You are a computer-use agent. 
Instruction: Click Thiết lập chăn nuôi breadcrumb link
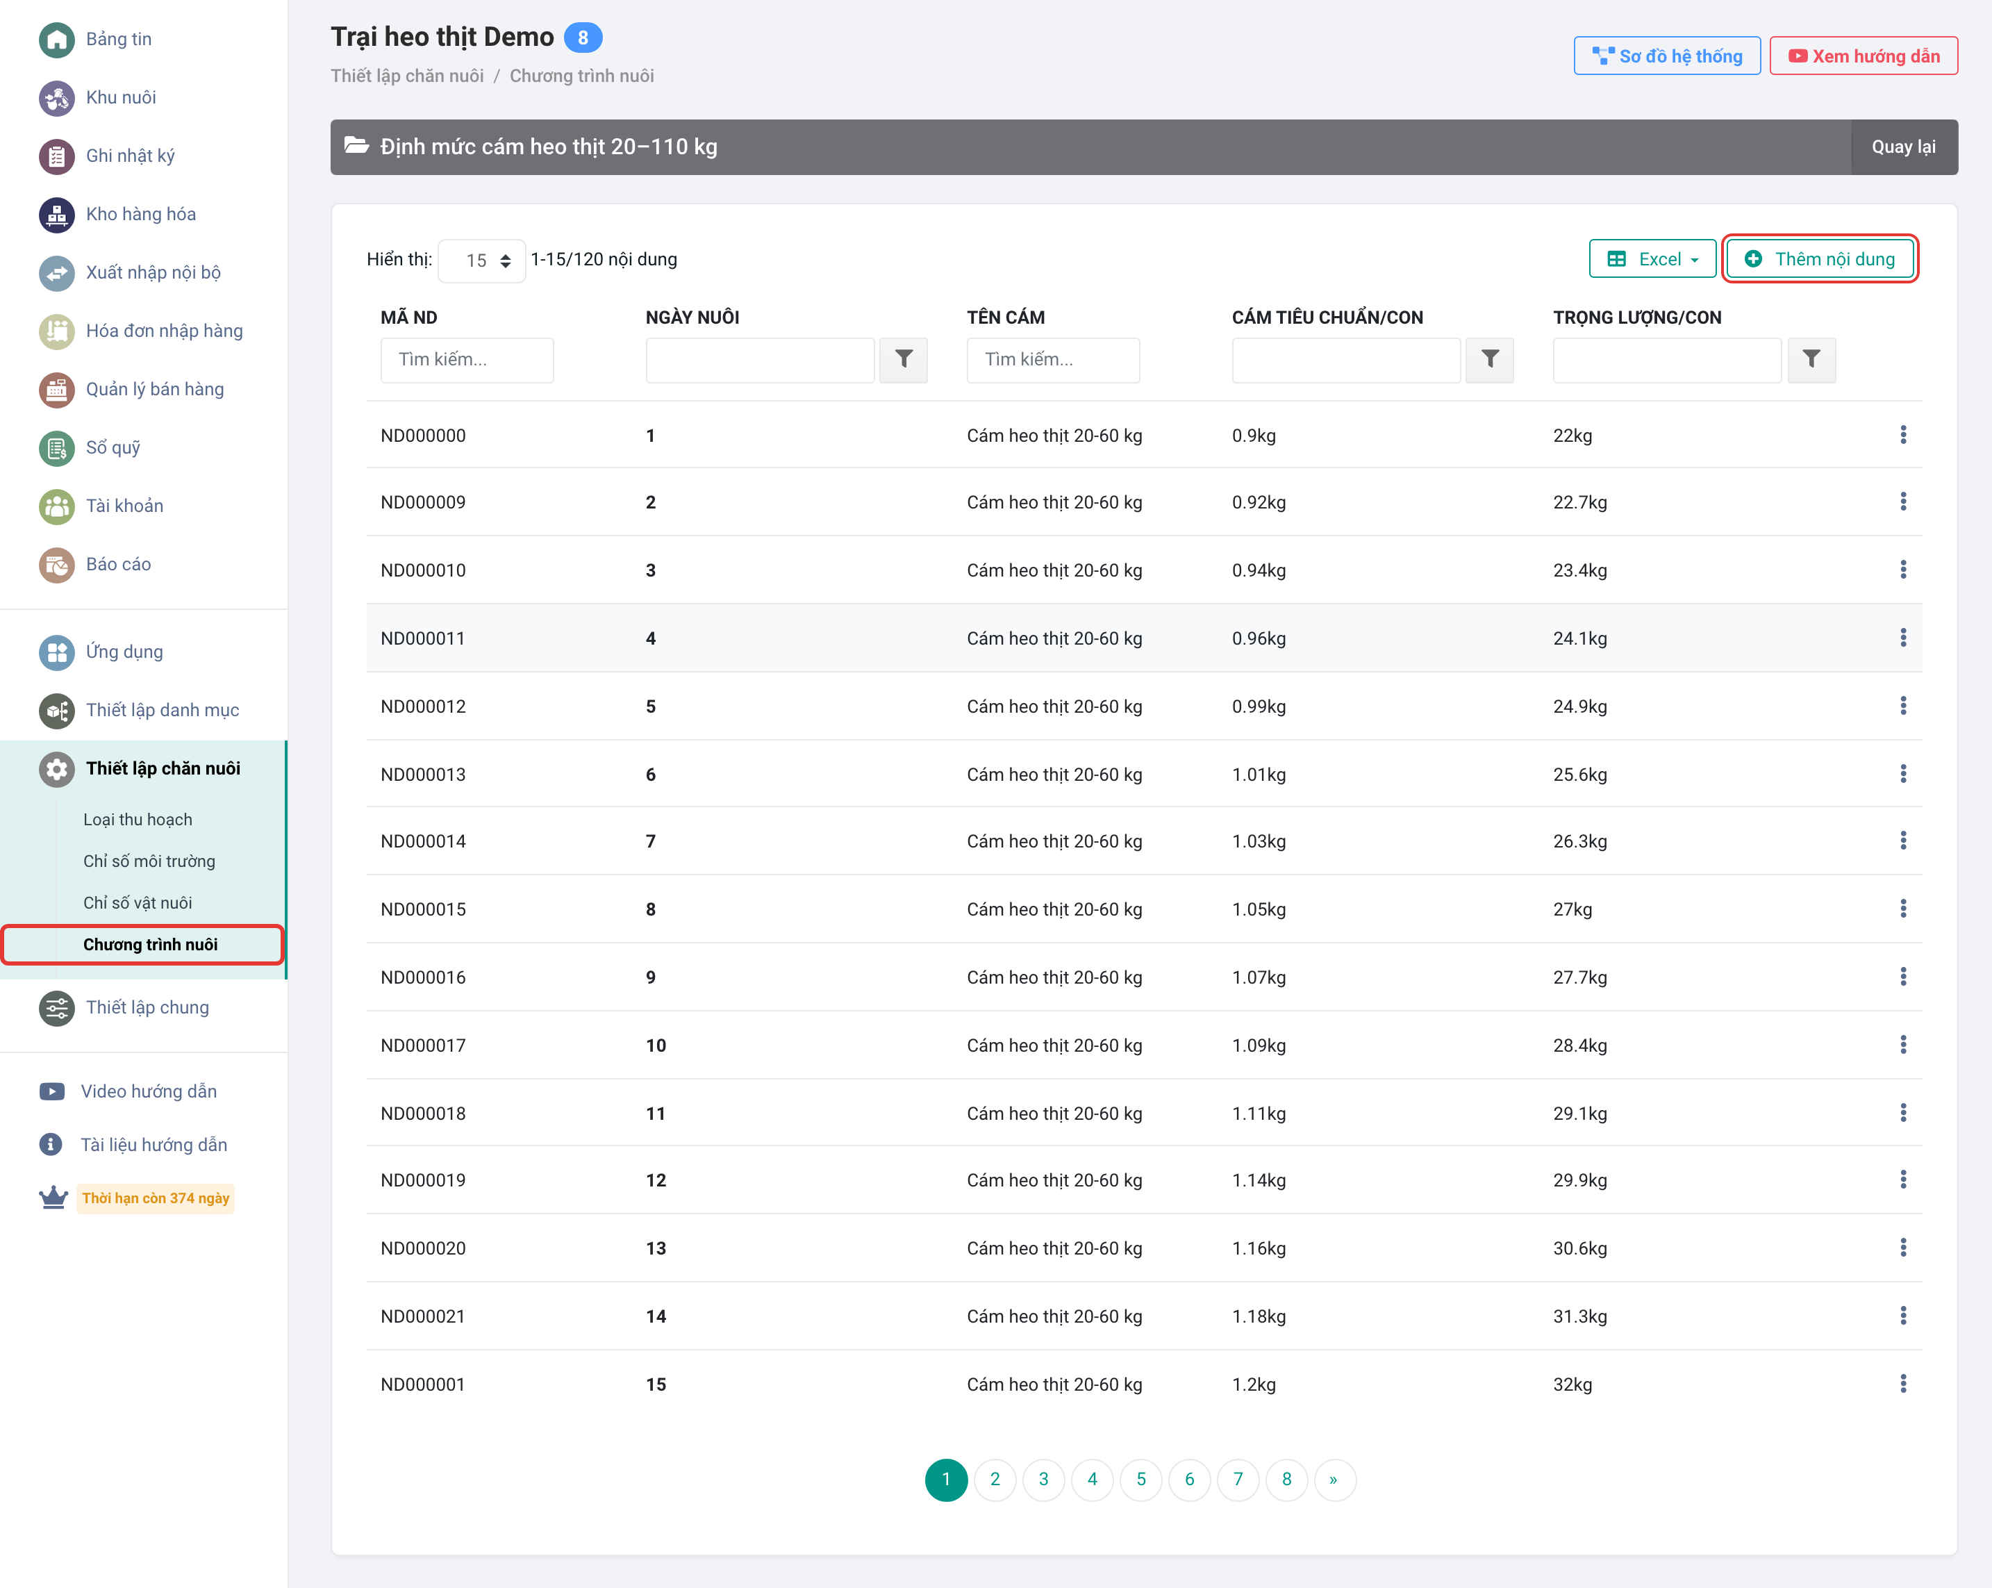click(408, 76)
